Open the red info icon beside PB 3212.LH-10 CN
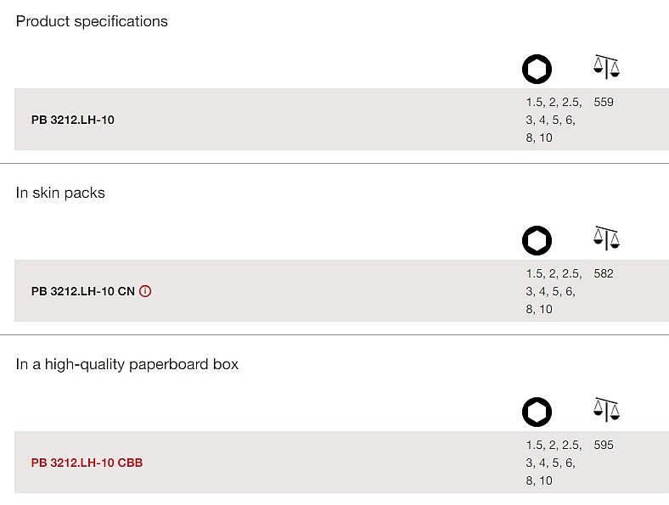 click(145, 291)
